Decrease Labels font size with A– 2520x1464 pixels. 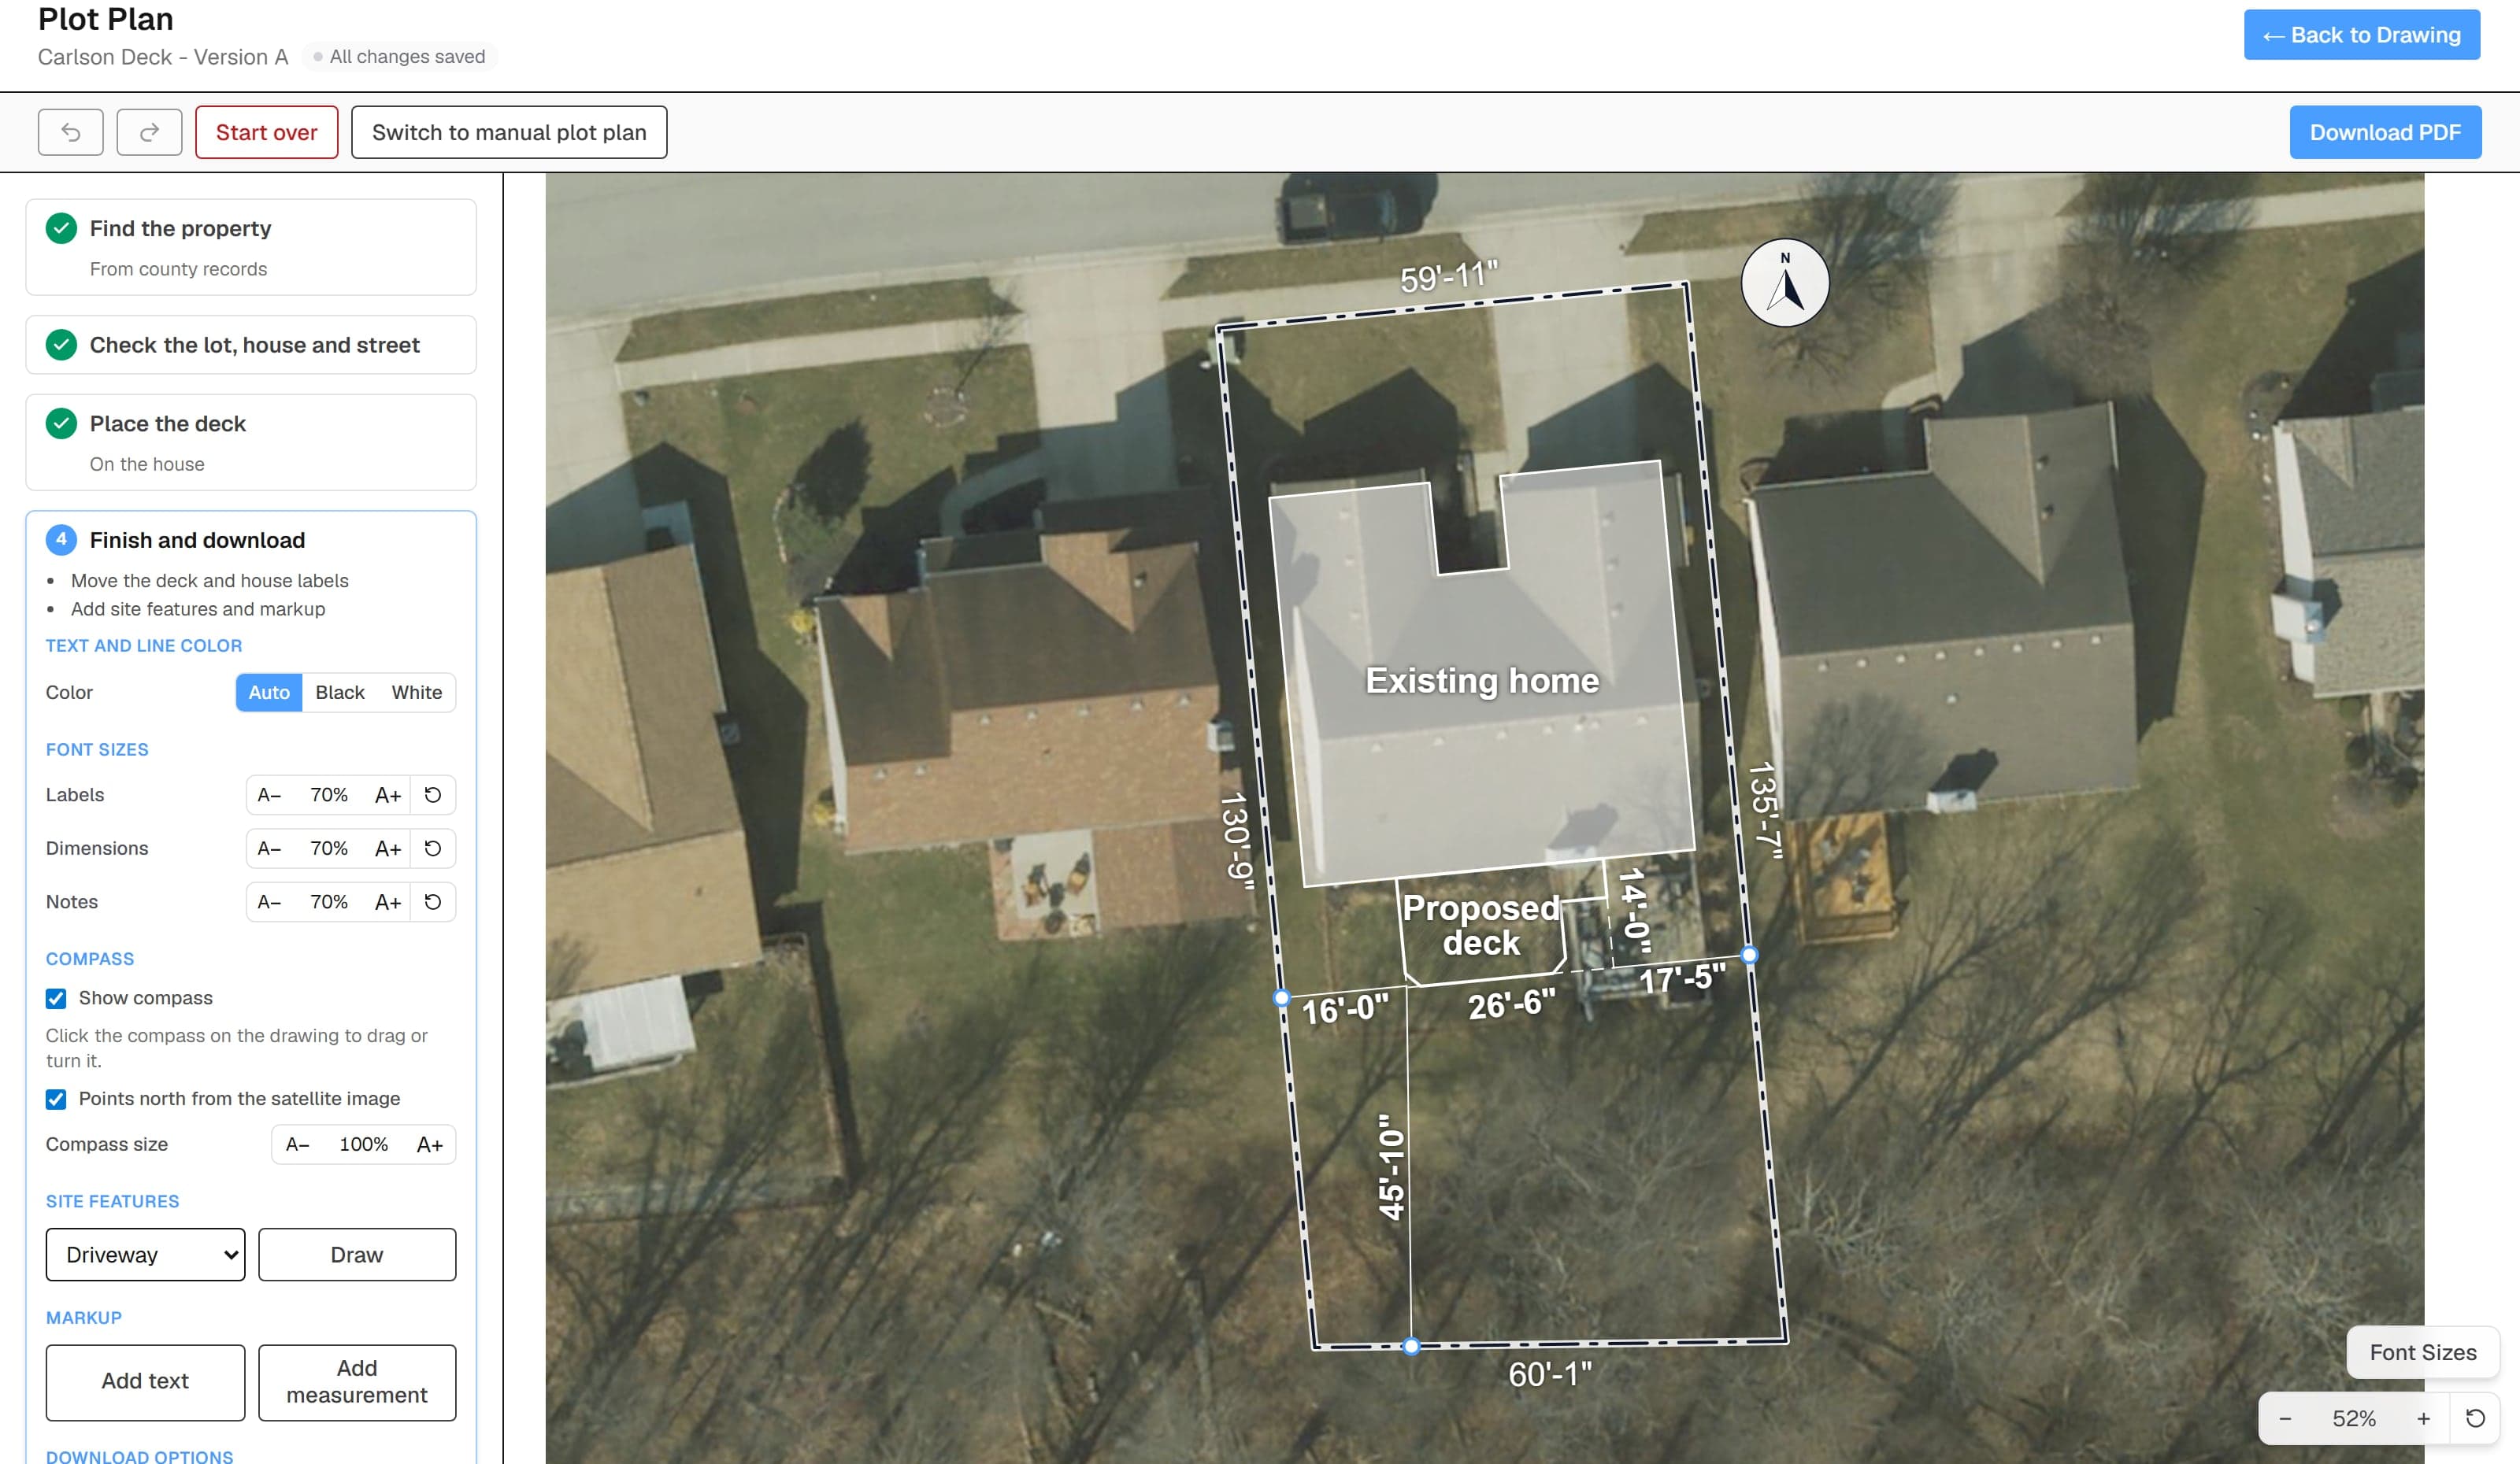point(269,794)
